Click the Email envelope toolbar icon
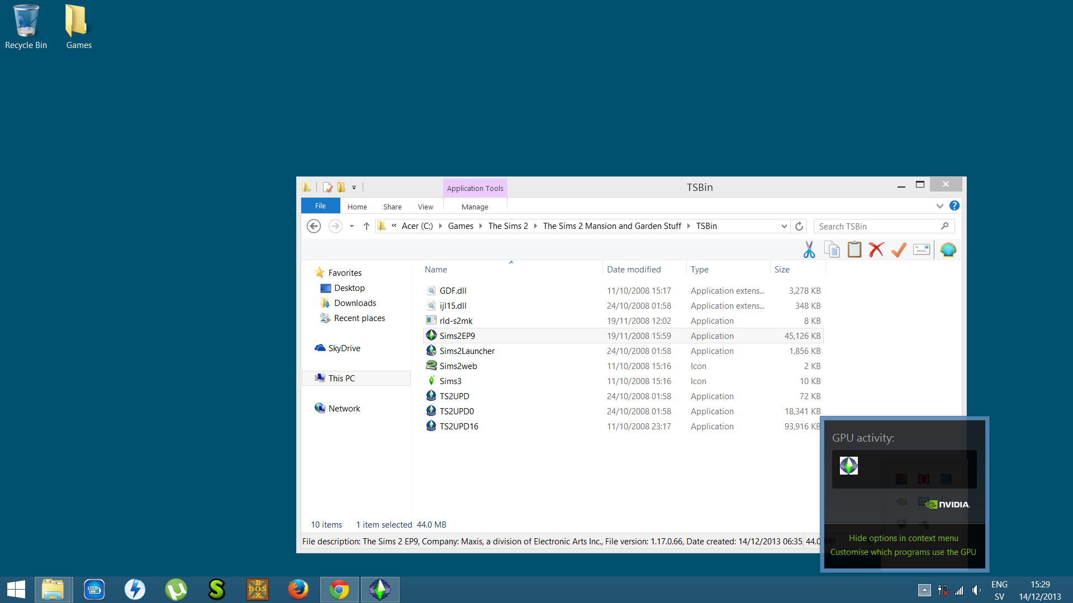 click(922, 250)
